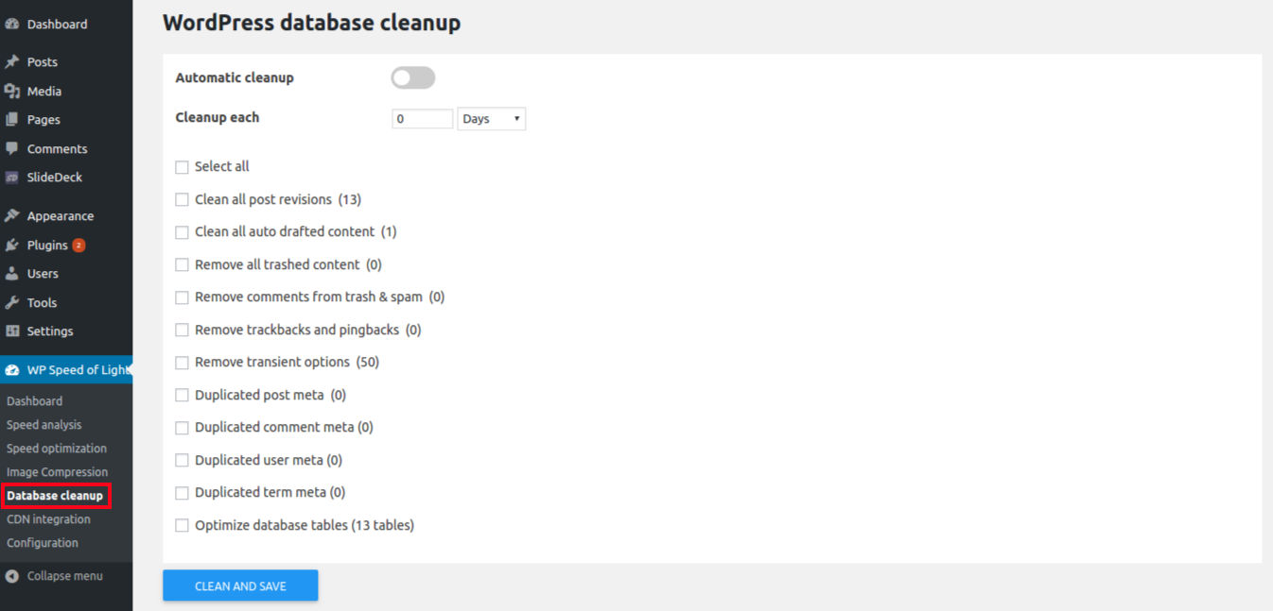Check Remove transient options

click(x=182, y=363)
